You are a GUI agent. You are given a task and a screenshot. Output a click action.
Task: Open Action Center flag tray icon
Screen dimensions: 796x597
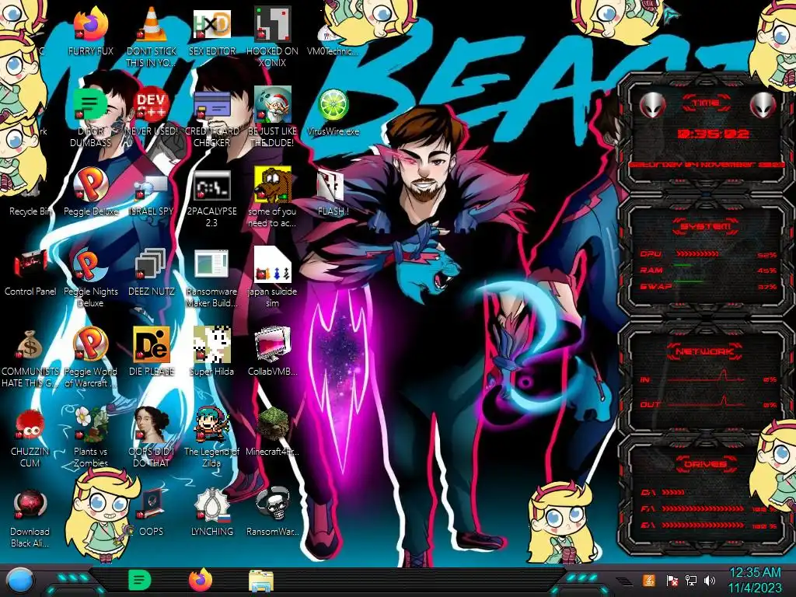[x=672, y=581]
